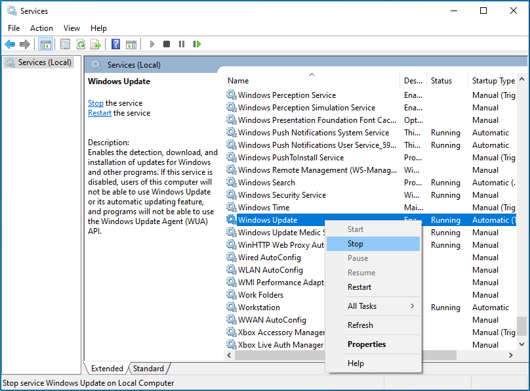Click the Back arrow toolbar icon

pyautogui.click(x=10, y=44)
